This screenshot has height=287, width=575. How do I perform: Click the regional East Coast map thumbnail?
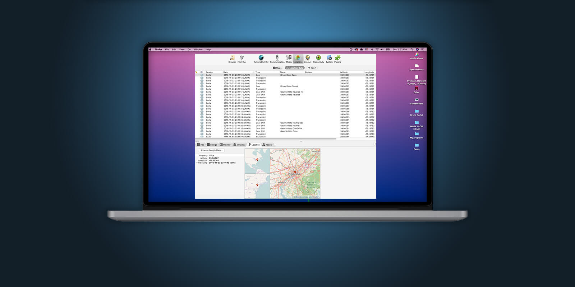[x=257, y=186]
